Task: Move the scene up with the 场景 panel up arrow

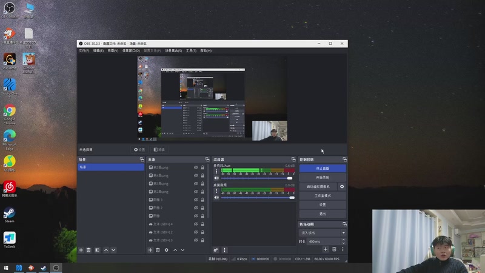Action: tap(106, 250)
